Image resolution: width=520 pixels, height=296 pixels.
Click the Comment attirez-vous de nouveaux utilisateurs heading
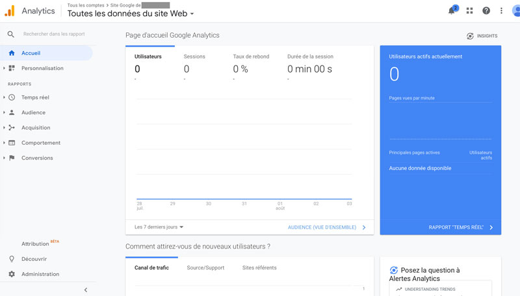[198, 247]
